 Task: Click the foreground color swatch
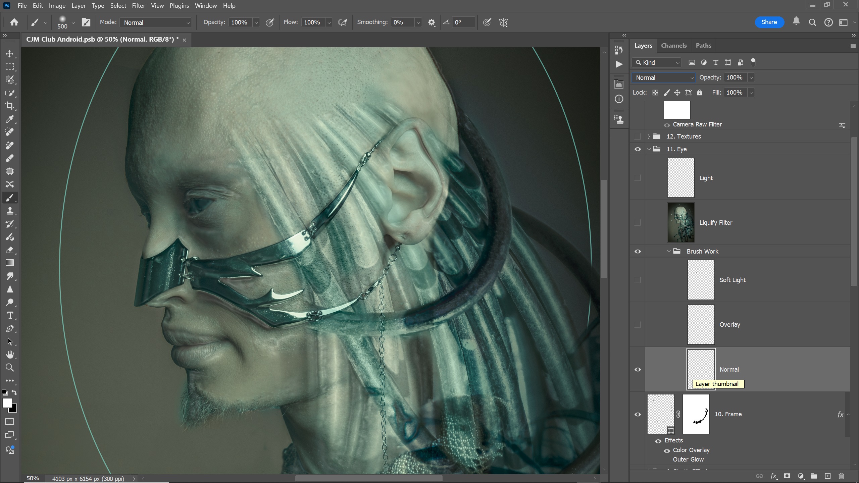[7, 403]
